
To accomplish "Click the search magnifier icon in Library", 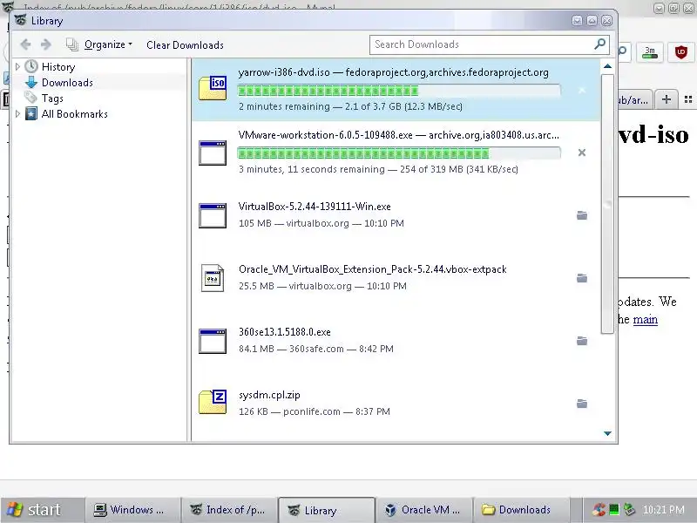I will click(600, 44).
